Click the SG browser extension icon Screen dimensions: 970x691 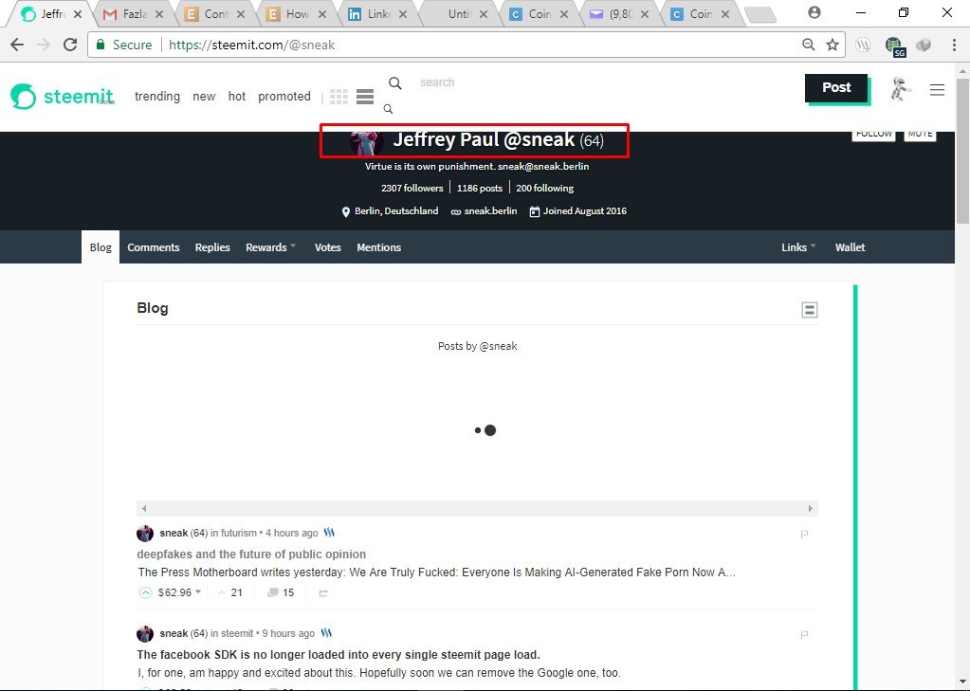coord(894,45)
